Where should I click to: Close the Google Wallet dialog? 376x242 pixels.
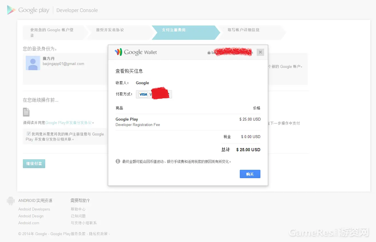click(x=260, y=52)
